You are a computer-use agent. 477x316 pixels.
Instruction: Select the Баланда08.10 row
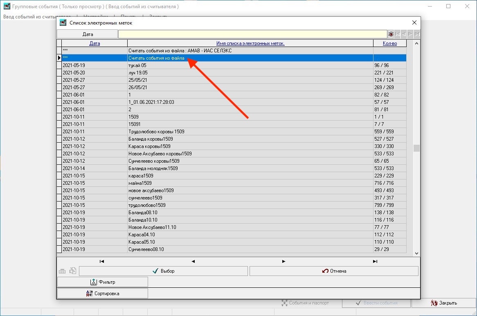click(x=234, y=213)
